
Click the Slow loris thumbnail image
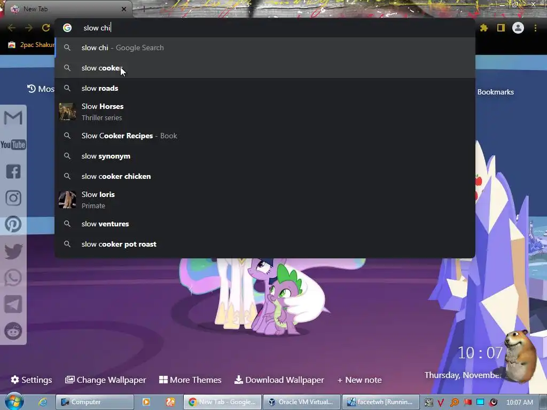tap(67, 200)
